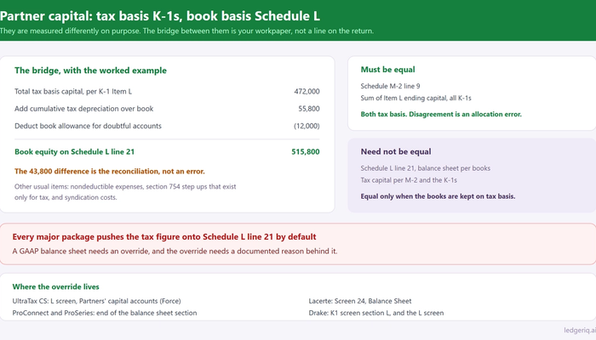
Task: Click 'Tax capital per M-2 and the K-1s'
Action: coord(409,180)
